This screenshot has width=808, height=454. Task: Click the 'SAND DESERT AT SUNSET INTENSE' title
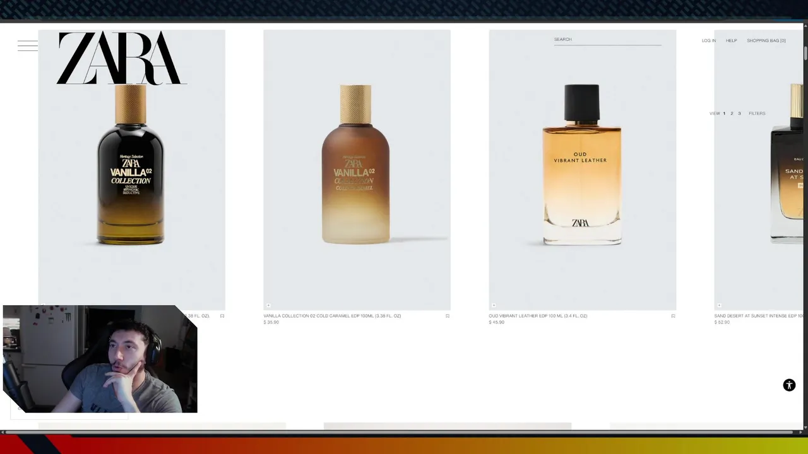point(759,316)
